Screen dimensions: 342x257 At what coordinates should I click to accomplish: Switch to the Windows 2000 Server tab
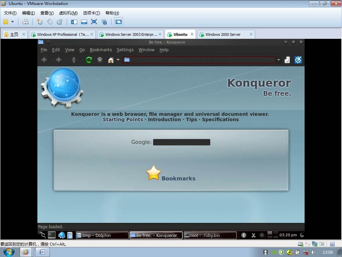(x=226, y=34)
